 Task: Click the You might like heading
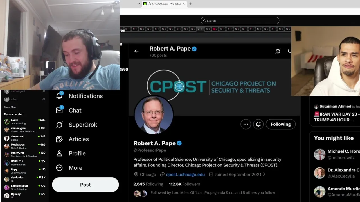[334, 138]
